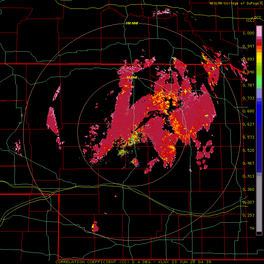The height and width of the screenshot is (264, 264).
Task: Select the 0.947 scale label
Action: click(248, 46)
